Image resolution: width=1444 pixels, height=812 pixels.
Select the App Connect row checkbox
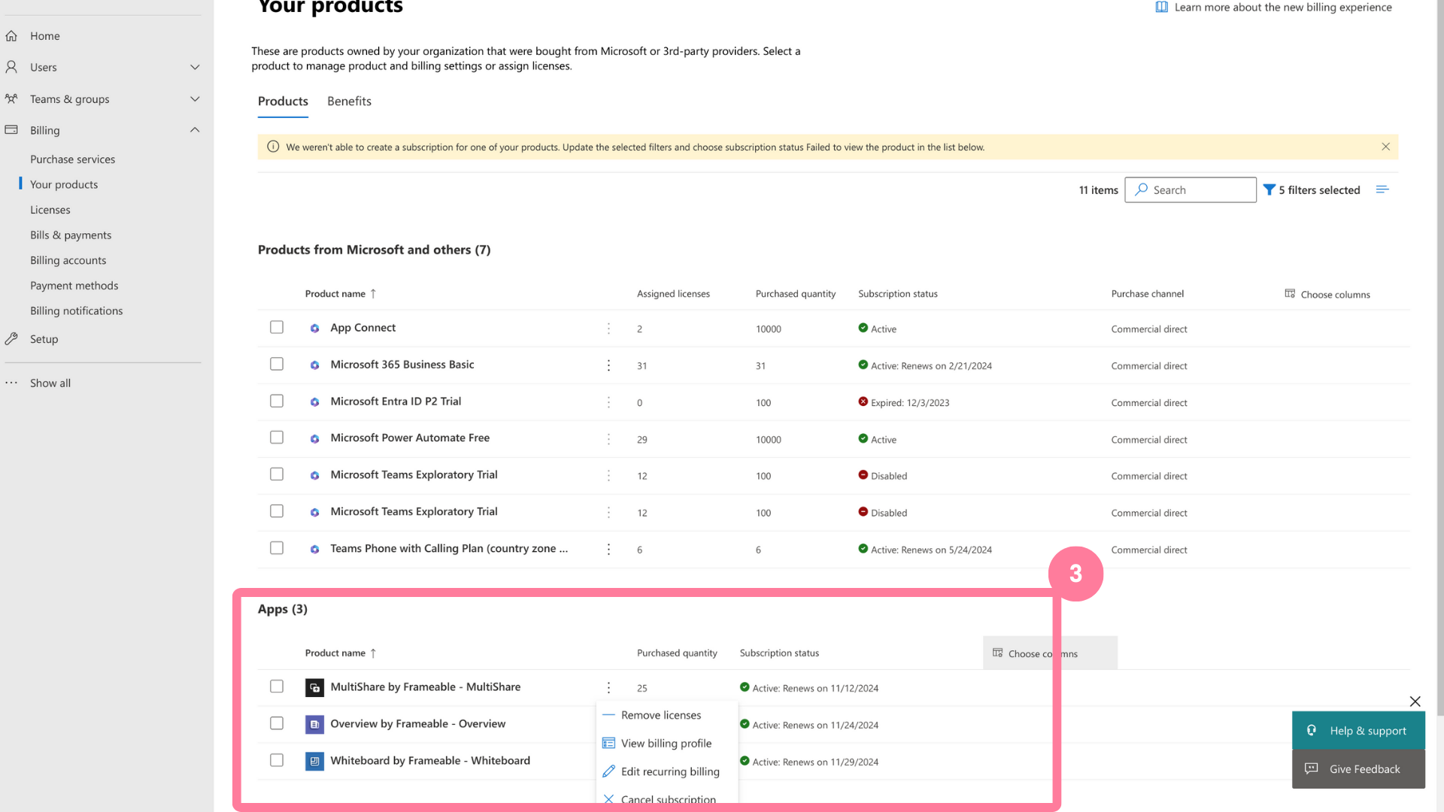tap(277, 328)
